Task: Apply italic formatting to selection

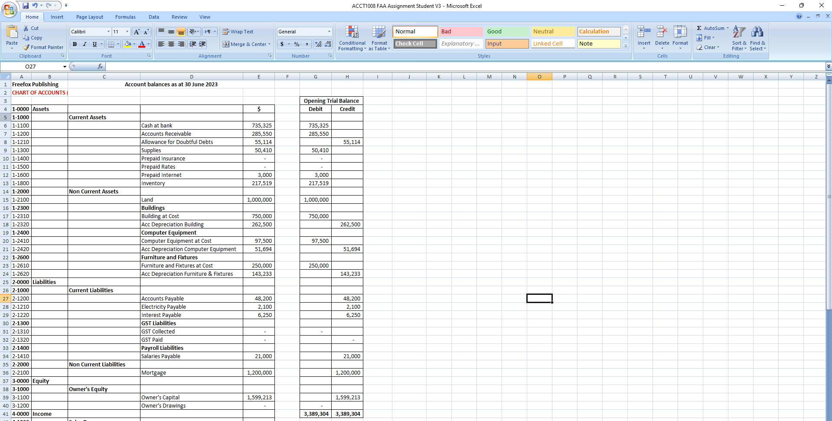Action: (x=85, y=44)
